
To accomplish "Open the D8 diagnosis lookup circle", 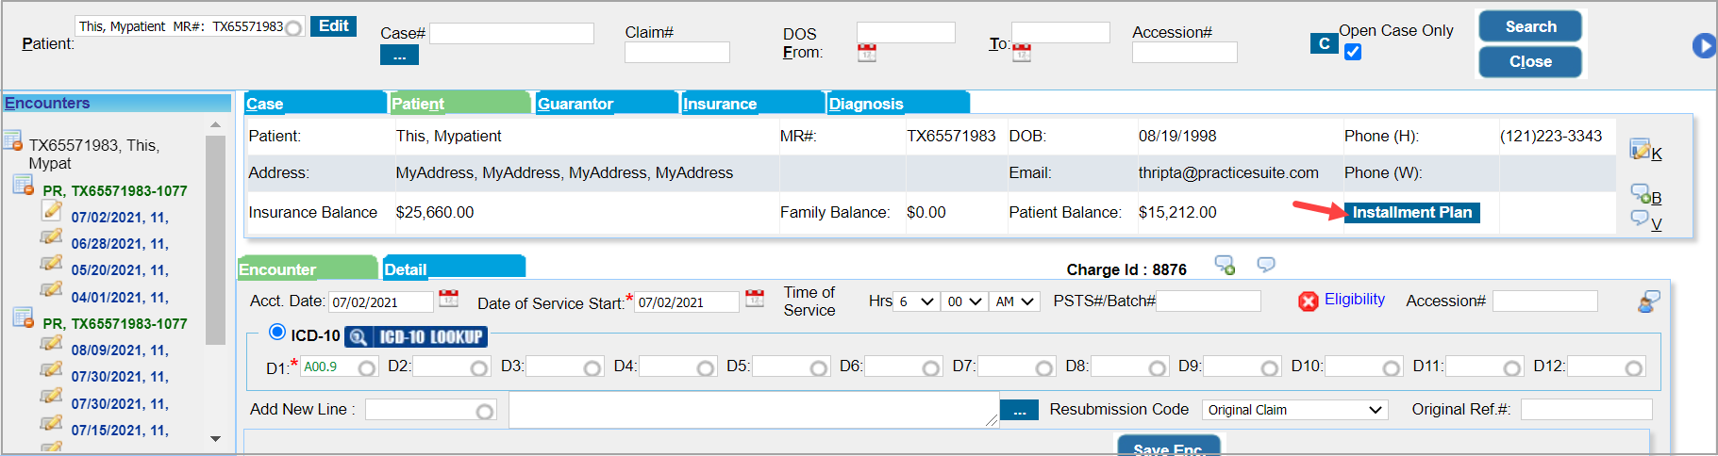I will point(1158,368).
